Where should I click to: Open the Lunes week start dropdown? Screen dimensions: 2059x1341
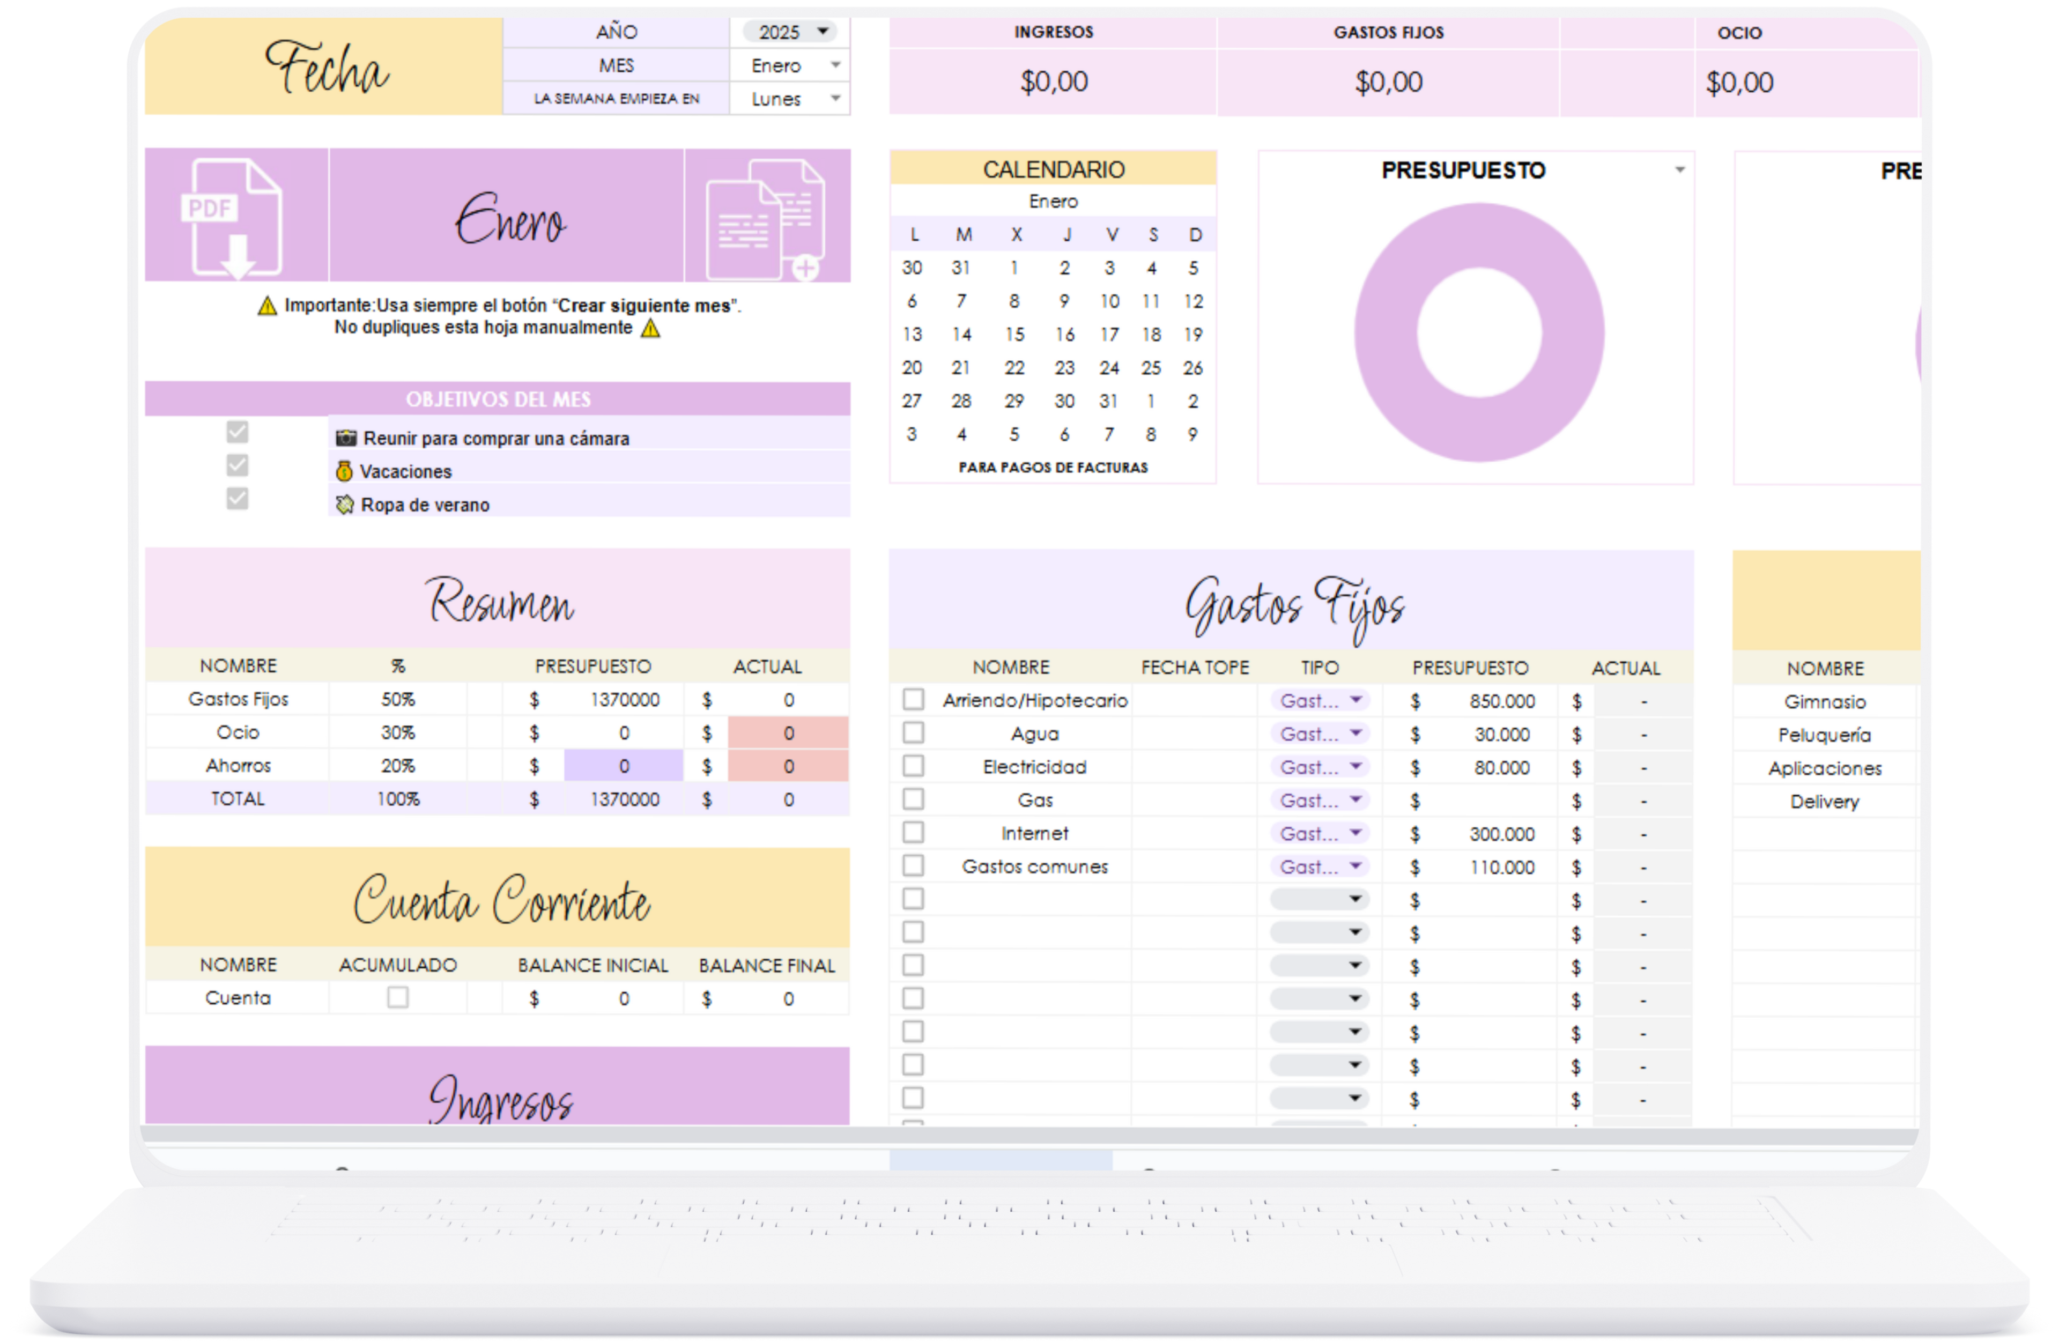coord(835,98)
